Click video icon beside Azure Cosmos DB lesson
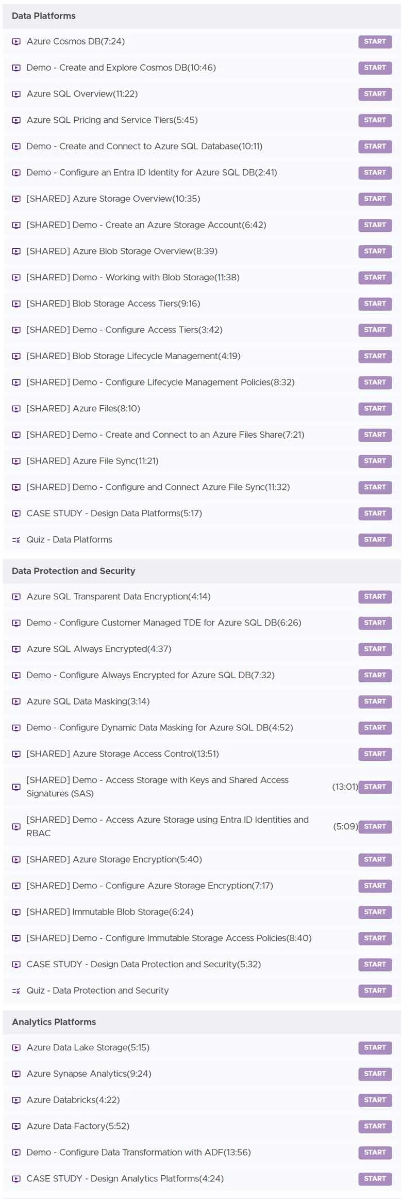Viewport: 402px width, 1199px height. (16, 42)
